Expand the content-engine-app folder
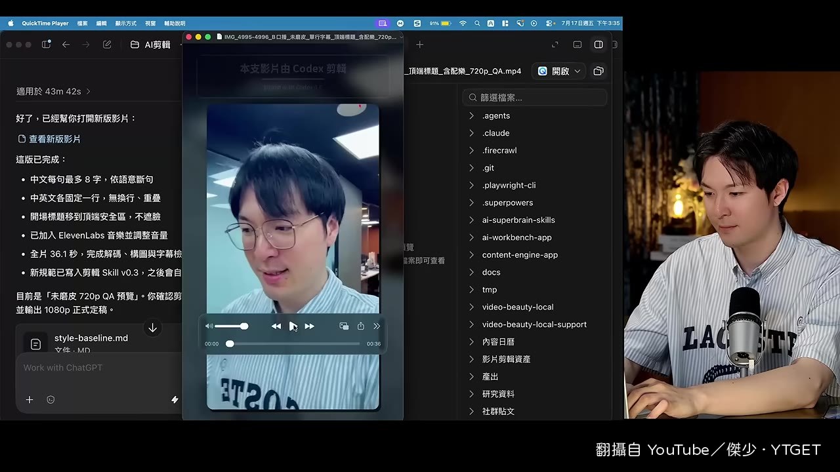 tap(471, 254)
